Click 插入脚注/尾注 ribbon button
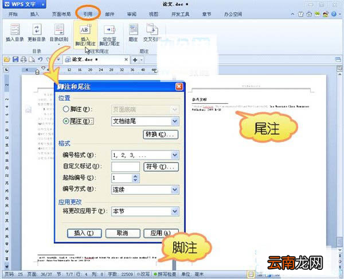The height and width of the screenshot is (279, 344). [x=85, y=34]
